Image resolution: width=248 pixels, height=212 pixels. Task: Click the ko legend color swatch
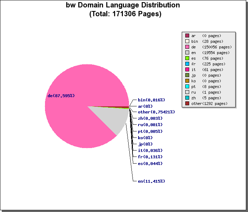tap(187, 81)
